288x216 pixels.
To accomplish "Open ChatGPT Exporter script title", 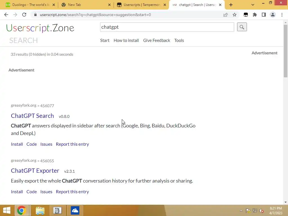I will pos(35,171).
